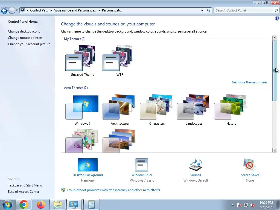Open Get more themes online link
Viewport: 280px width, 210px height.
tap(249, 82)
